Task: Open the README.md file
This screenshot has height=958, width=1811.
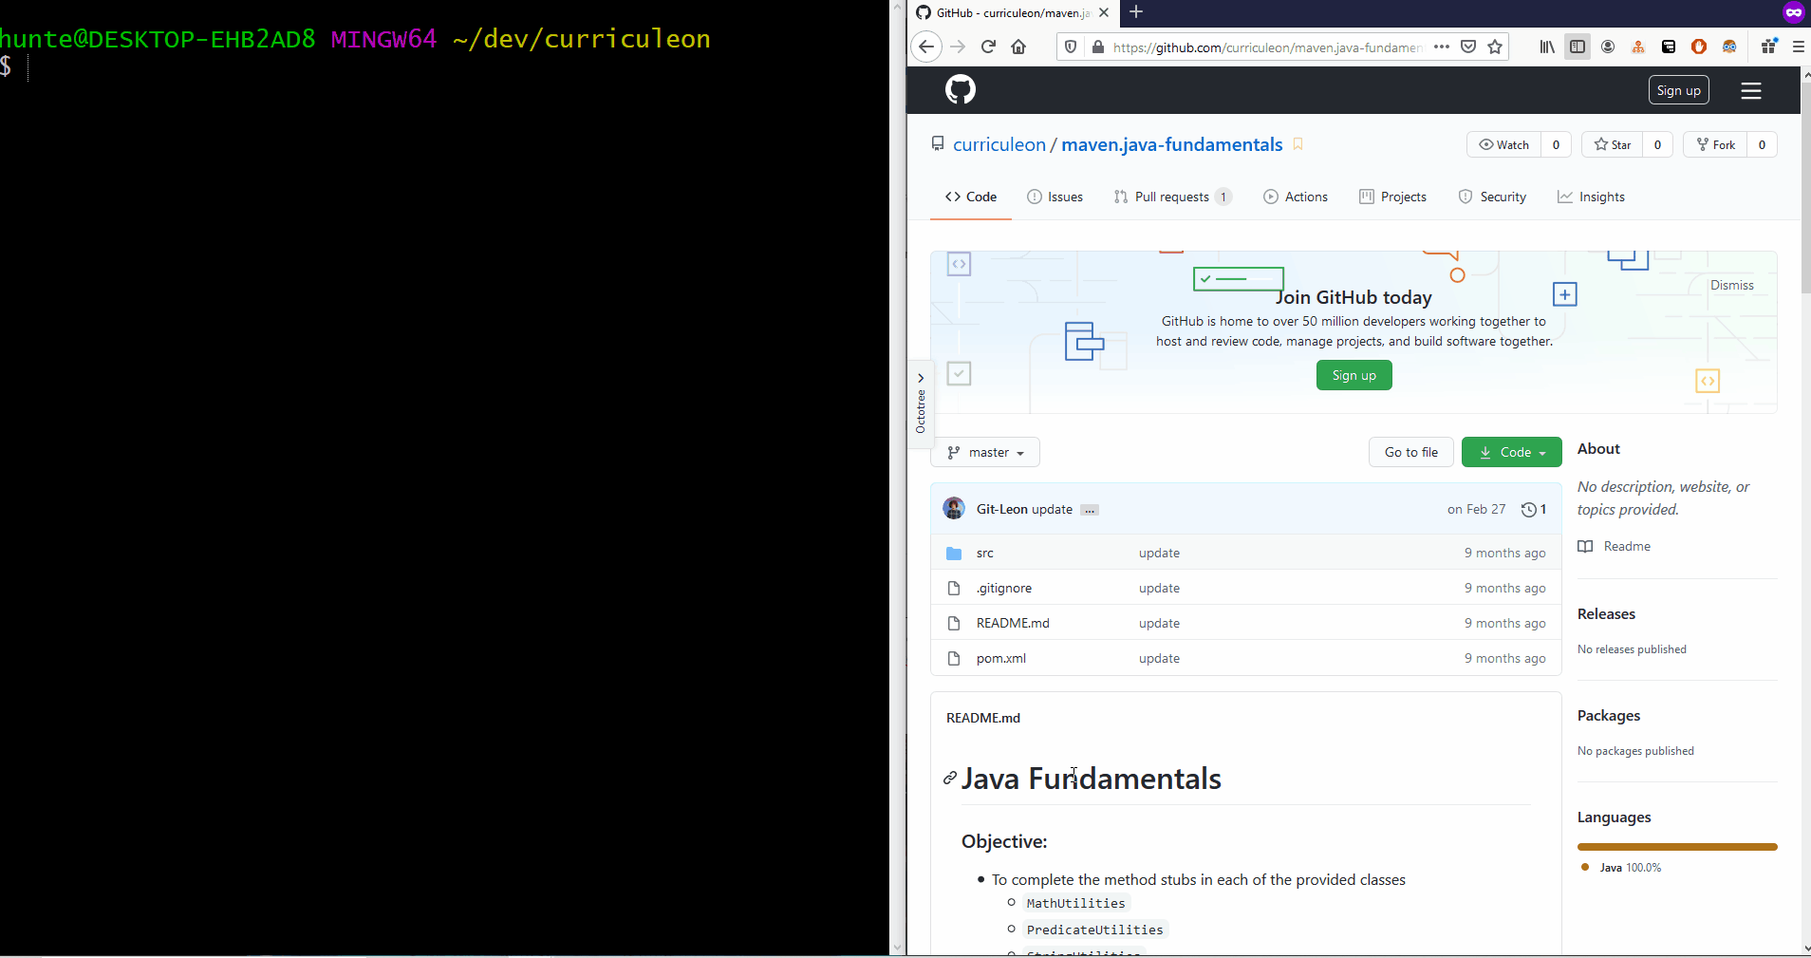Action: click(1013, 623)
